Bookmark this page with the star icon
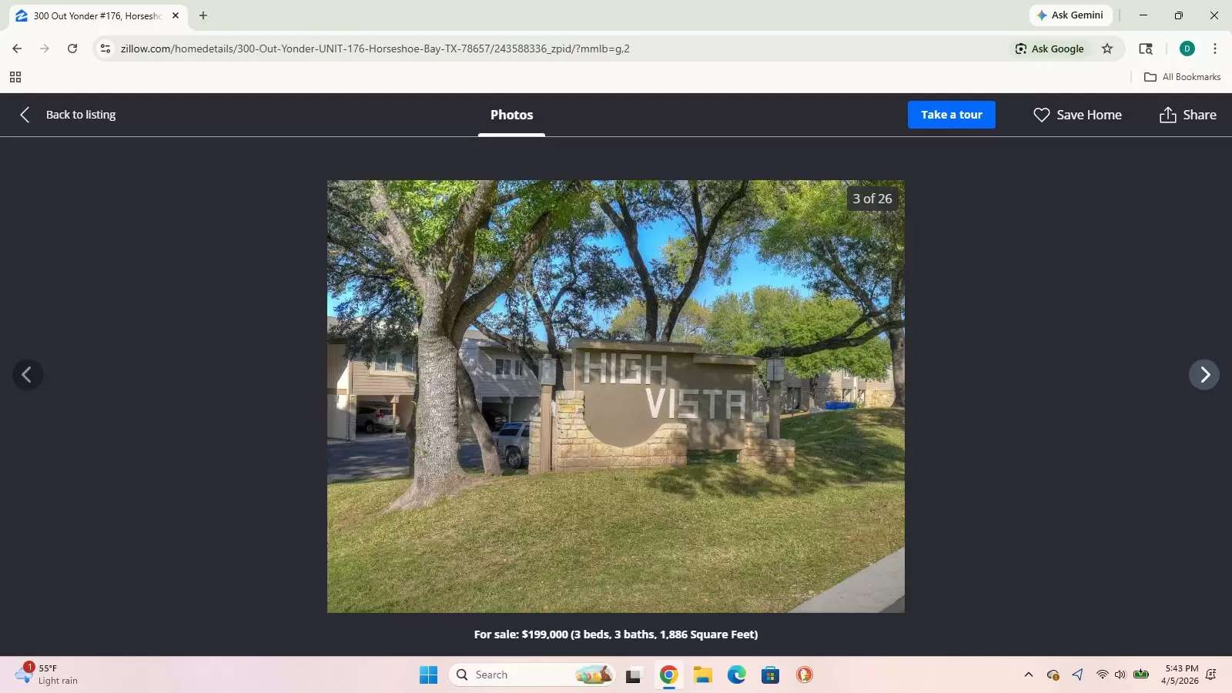The width and height of the screenshot is (1232, 693). (x=1107, y=49)
